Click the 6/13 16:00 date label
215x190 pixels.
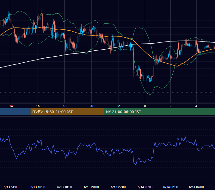[38, 187]
